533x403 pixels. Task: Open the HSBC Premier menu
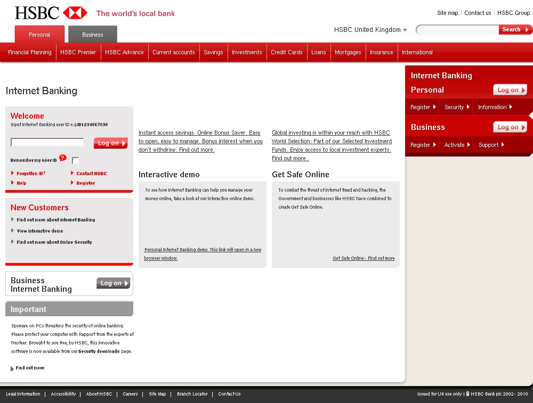coord(78,52)
